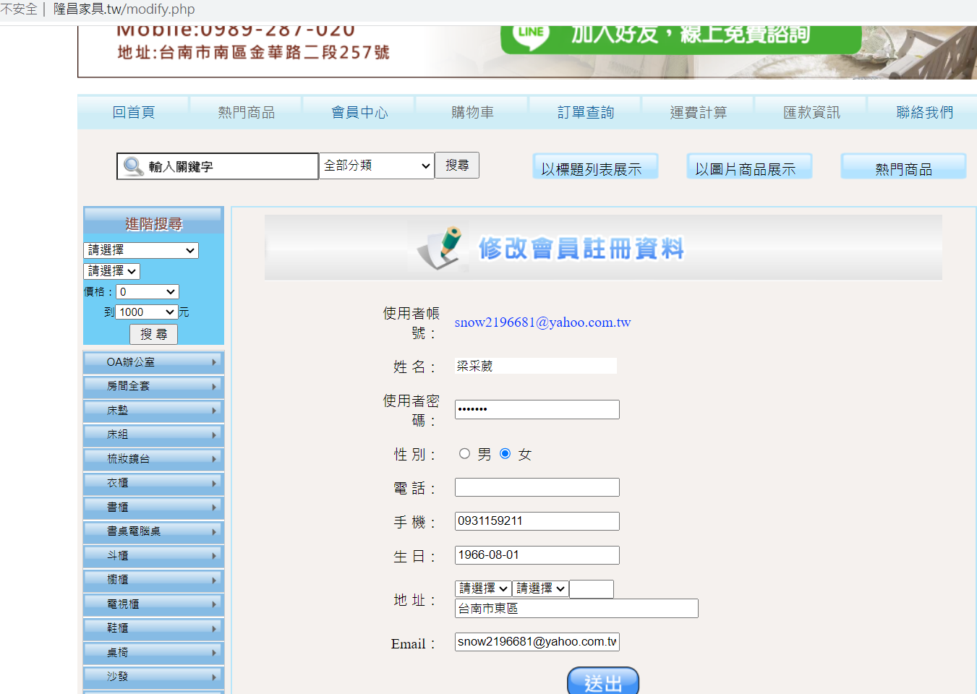Open the 沙發 category in the sidebar
Screen dimensions: 977x694
153,677
